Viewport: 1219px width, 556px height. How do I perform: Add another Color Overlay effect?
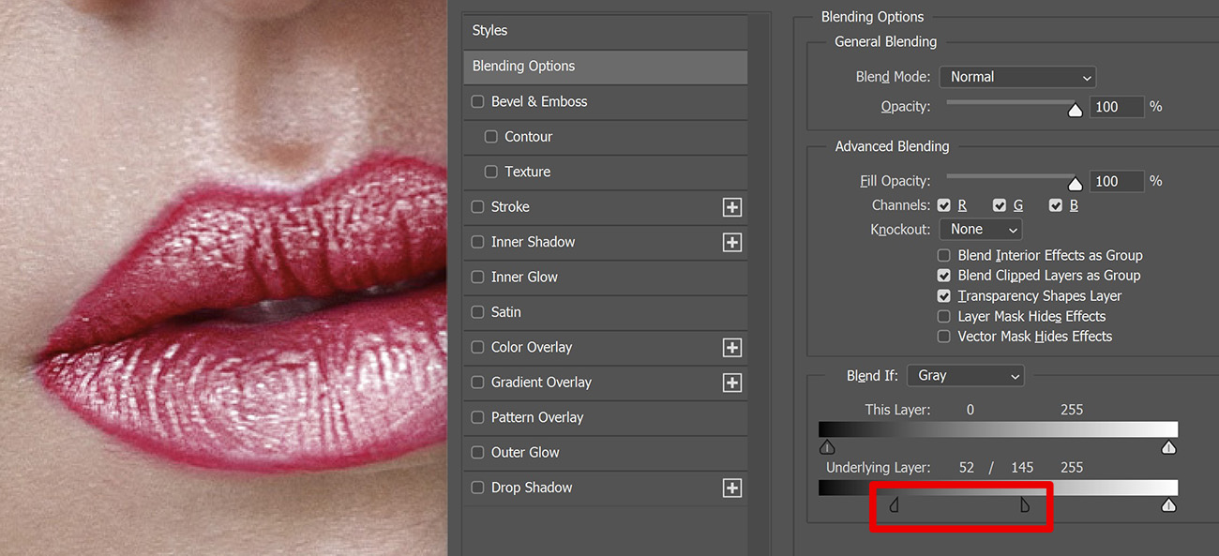pos(731,347)
